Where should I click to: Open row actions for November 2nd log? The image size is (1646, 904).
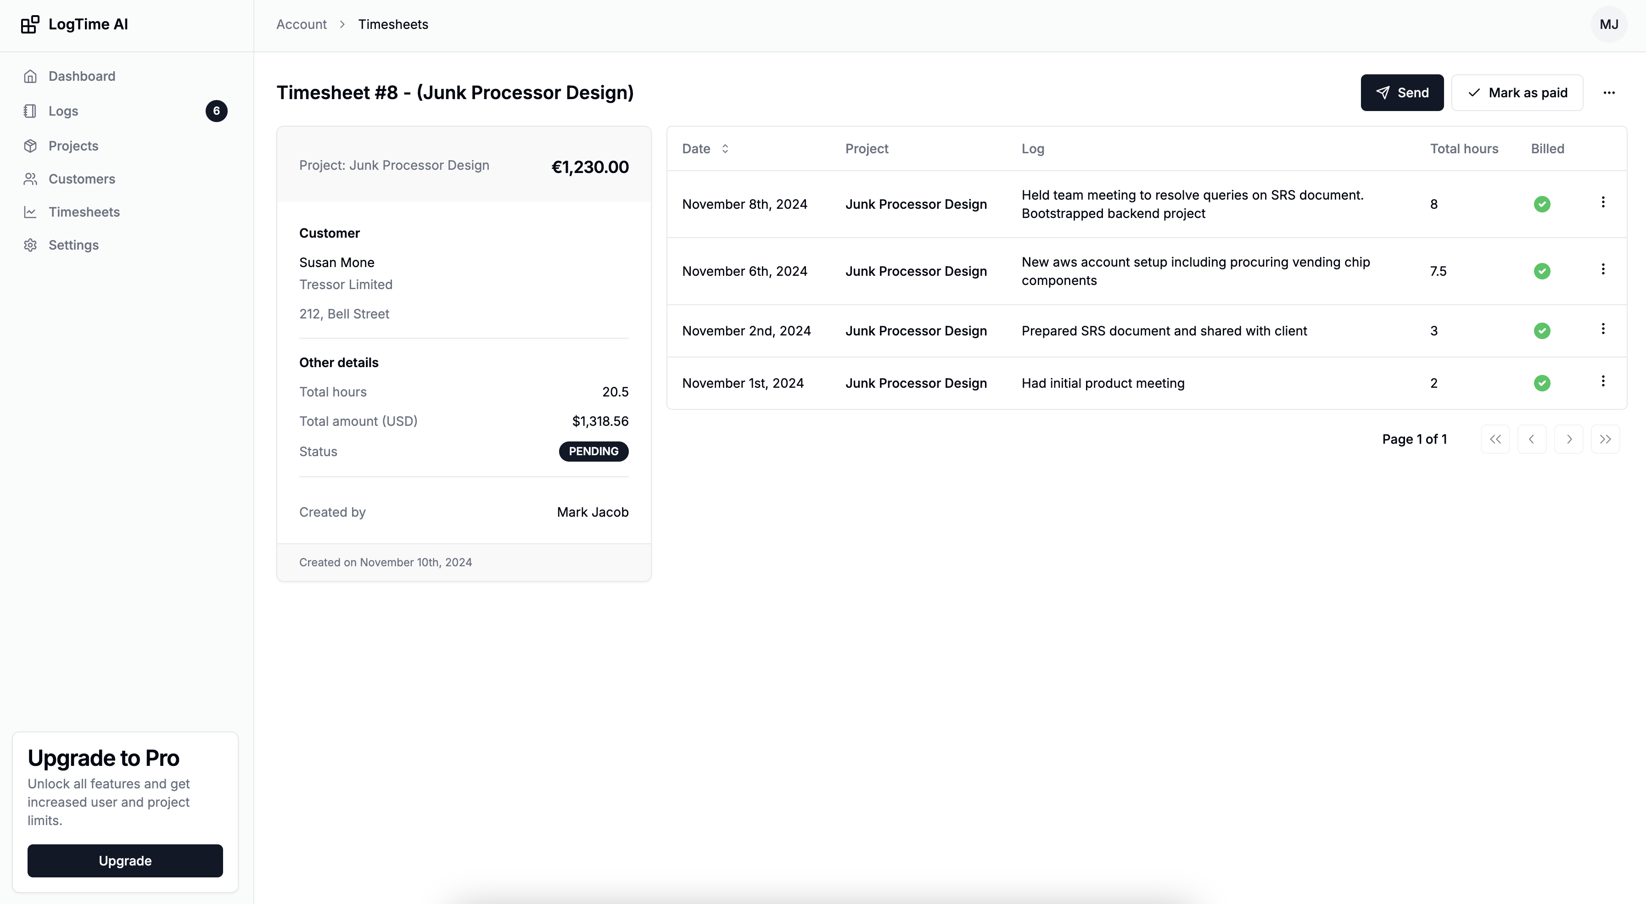(x=1602, y=329)
